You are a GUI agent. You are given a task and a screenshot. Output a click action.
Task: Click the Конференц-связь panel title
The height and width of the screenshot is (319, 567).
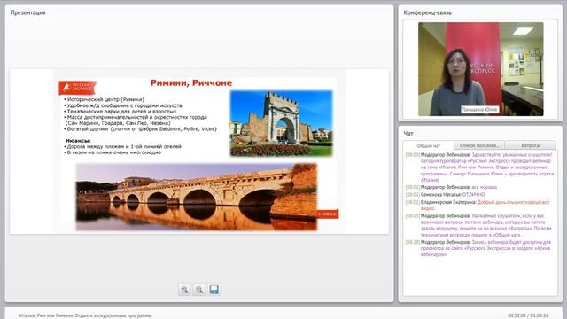pyautogui.click(x=427, y=12)
